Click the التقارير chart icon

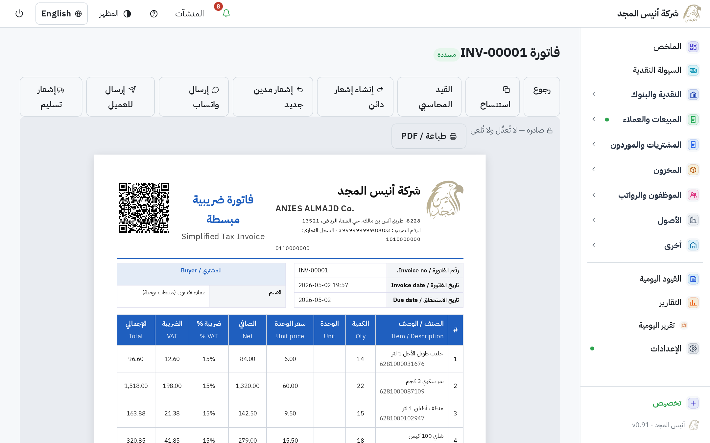pos(693,303)
